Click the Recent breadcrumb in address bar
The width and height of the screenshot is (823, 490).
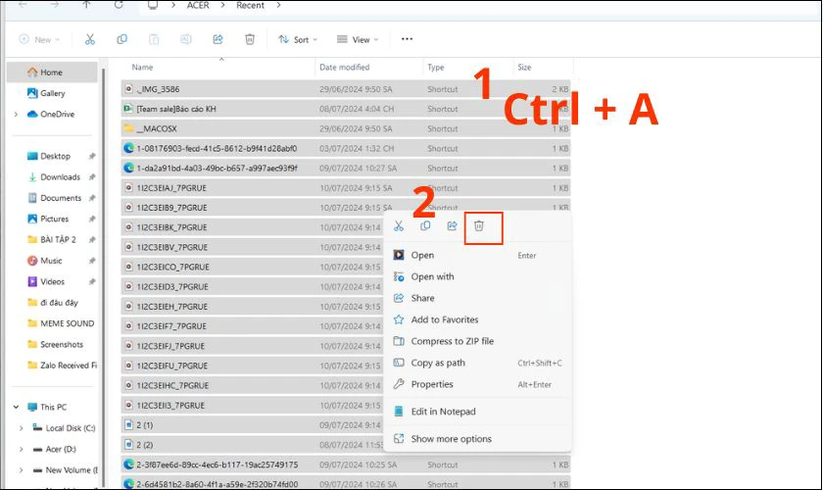250,6
